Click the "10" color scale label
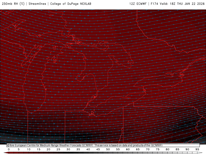This screenshot has height=154, width=206. pyautogui.click(x=29, y=149)
